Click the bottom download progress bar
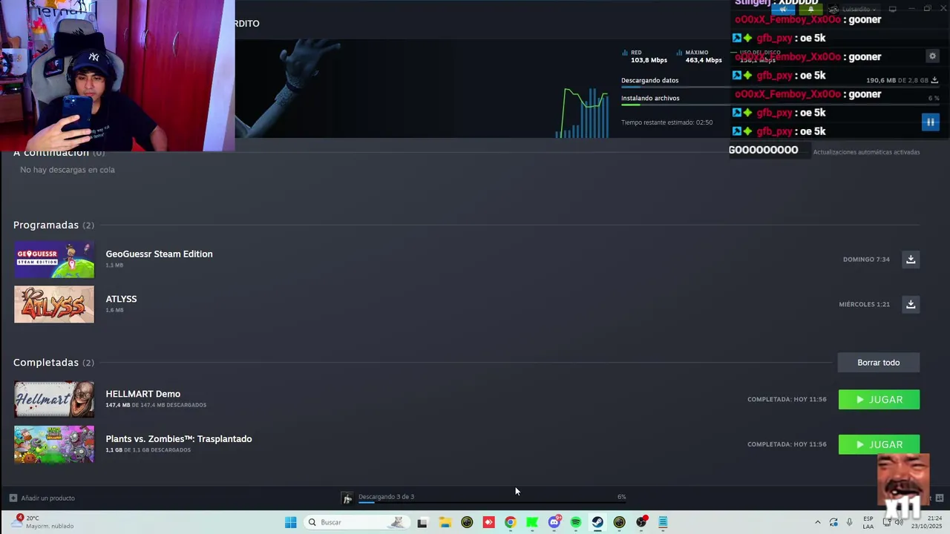The width and height of the screenshot is (950, 534). pyautogui.click(x=491, y=503)
